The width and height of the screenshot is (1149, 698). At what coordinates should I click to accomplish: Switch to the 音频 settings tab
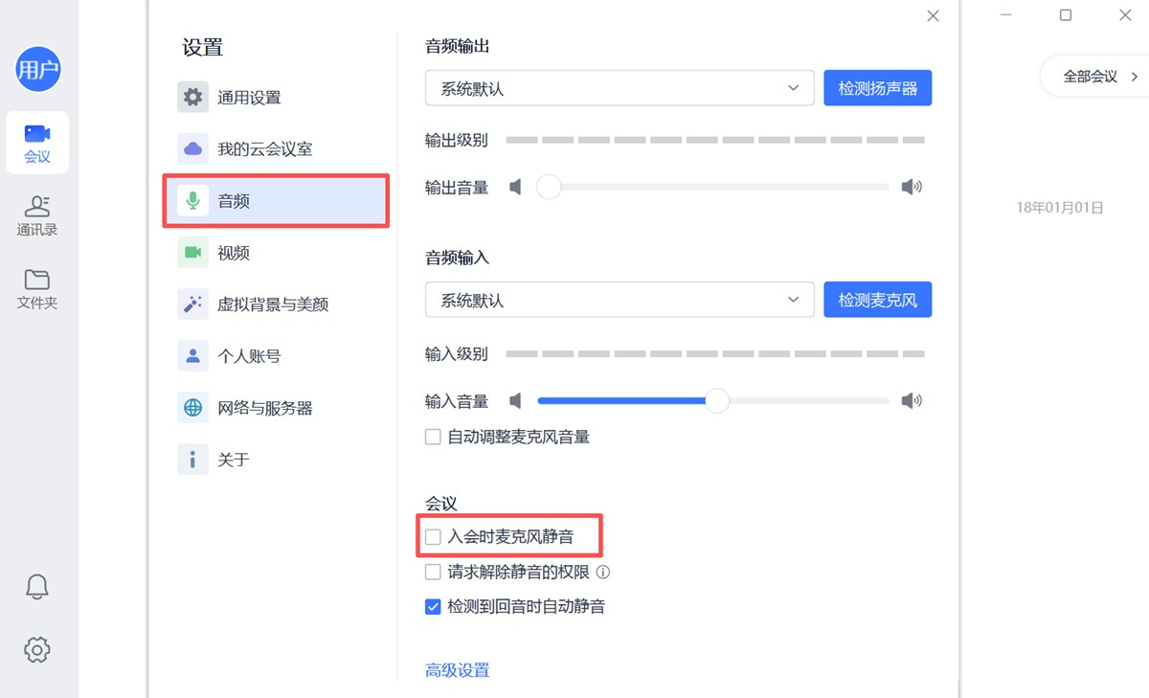tap(233, 200)
